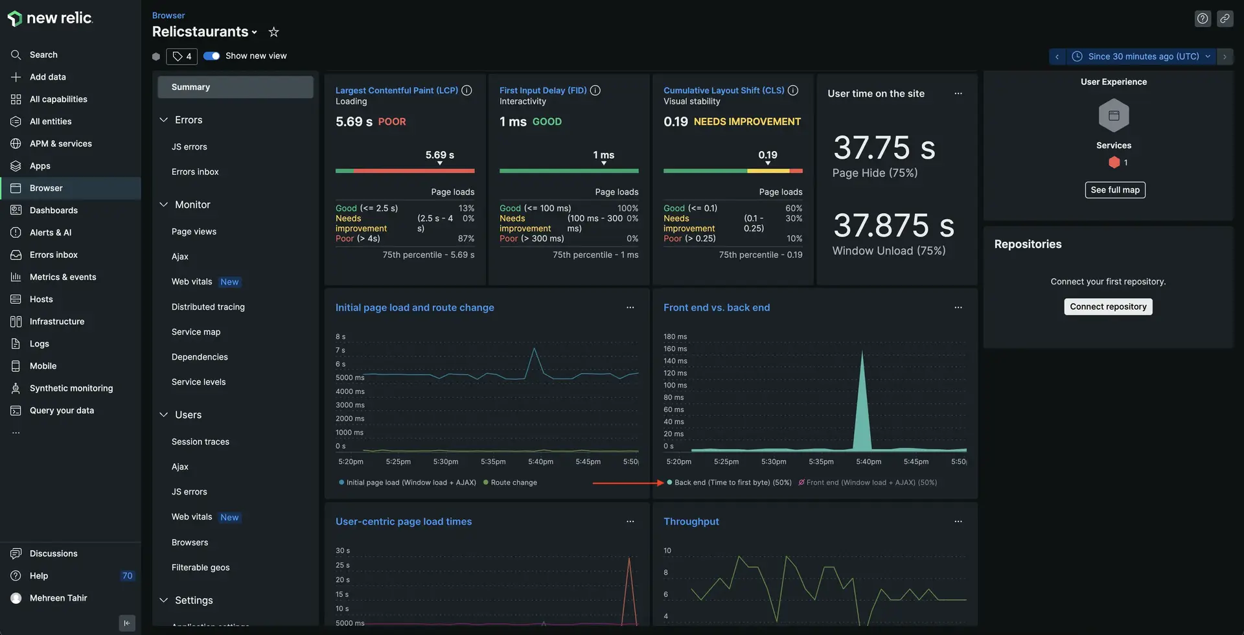Open Dependencies under Monitor
This screenshot has width=1244, height=635.
[200, 358]
